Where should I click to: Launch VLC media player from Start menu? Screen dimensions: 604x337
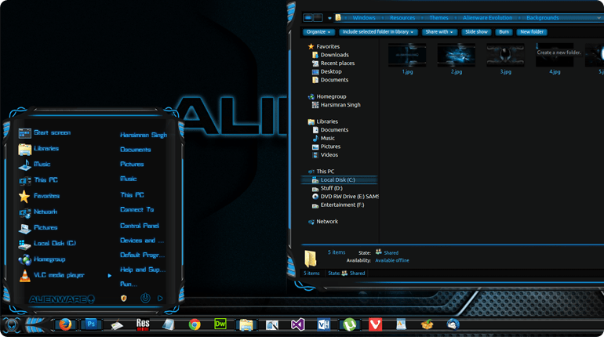click(x=51, y=275)
